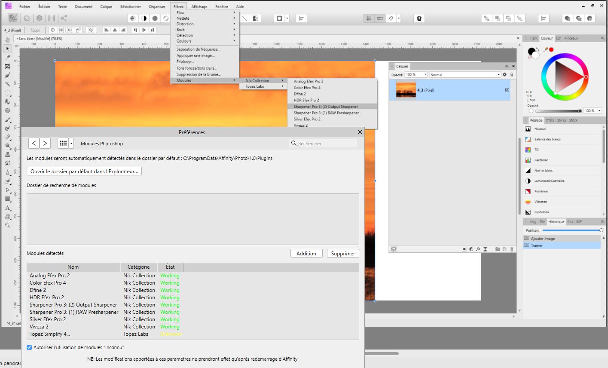608x368 pixels.
Task: Go back with Préférences left arrow
Action: pyautogui.click(x=34, y=143)
